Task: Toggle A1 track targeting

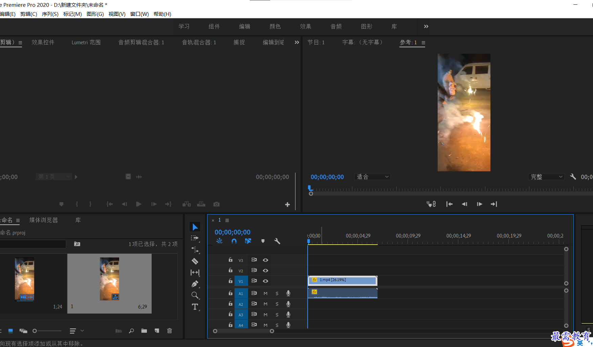Action: pos(241,294)
